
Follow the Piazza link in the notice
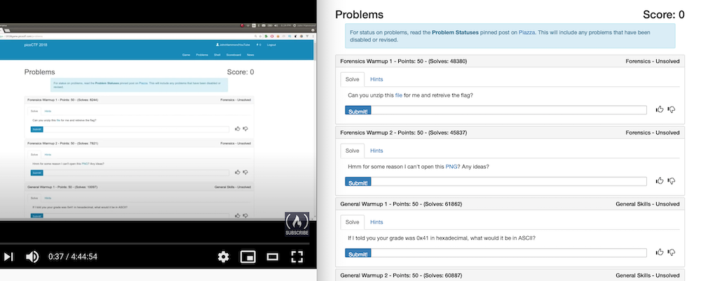point(527,33)
